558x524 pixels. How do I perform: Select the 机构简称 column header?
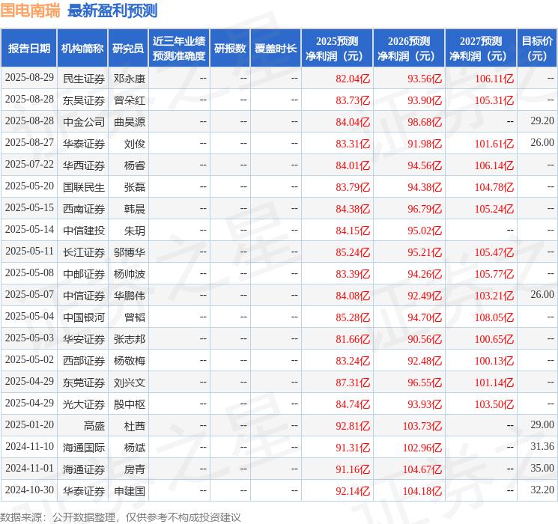coord(82,49)
